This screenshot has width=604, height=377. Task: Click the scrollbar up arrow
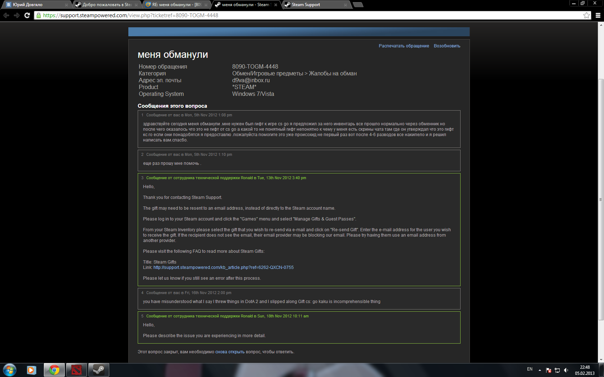[x=601, y=25]
